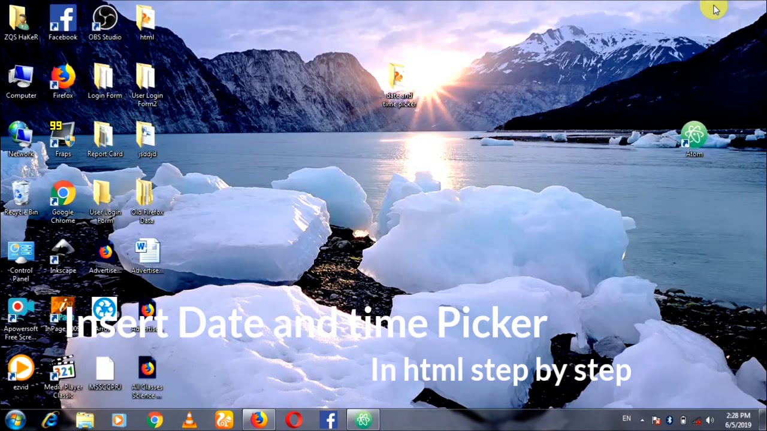Open the ZQS HaKeR user folder
The image size is (767, 431).
21,23
